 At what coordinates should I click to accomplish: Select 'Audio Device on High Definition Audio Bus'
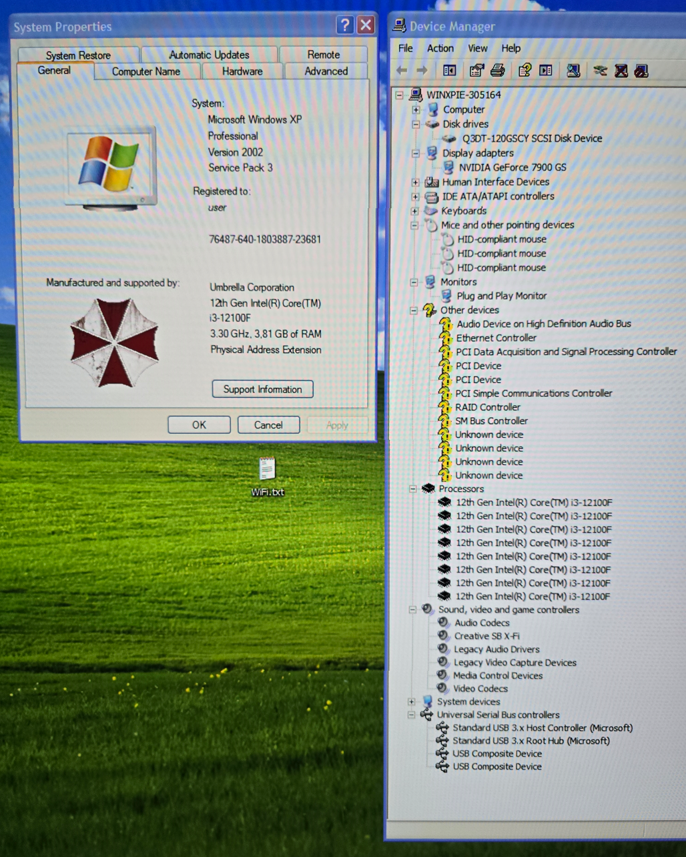click(x=544, y=324)
